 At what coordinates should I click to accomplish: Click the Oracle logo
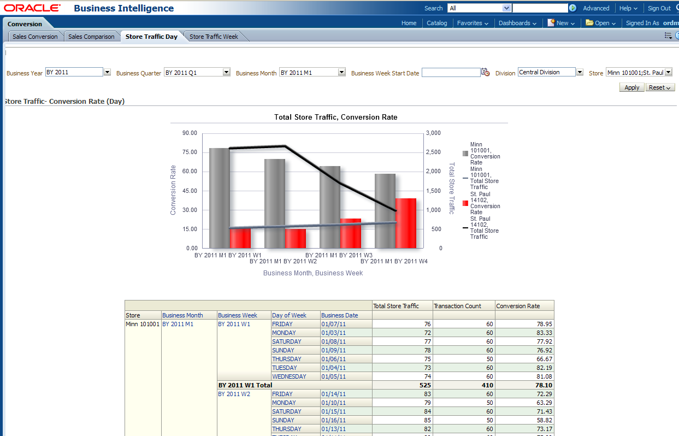(32, 8)
